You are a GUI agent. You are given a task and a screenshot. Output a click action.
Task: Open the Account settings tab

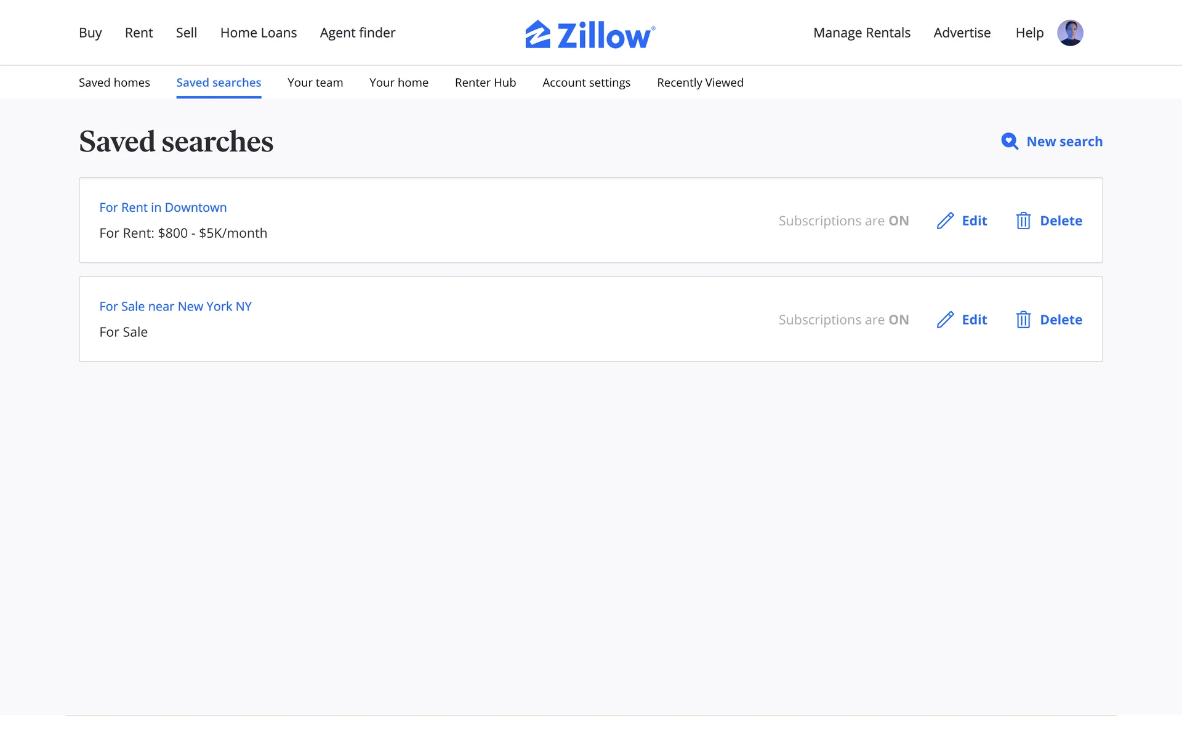(586, 83)
